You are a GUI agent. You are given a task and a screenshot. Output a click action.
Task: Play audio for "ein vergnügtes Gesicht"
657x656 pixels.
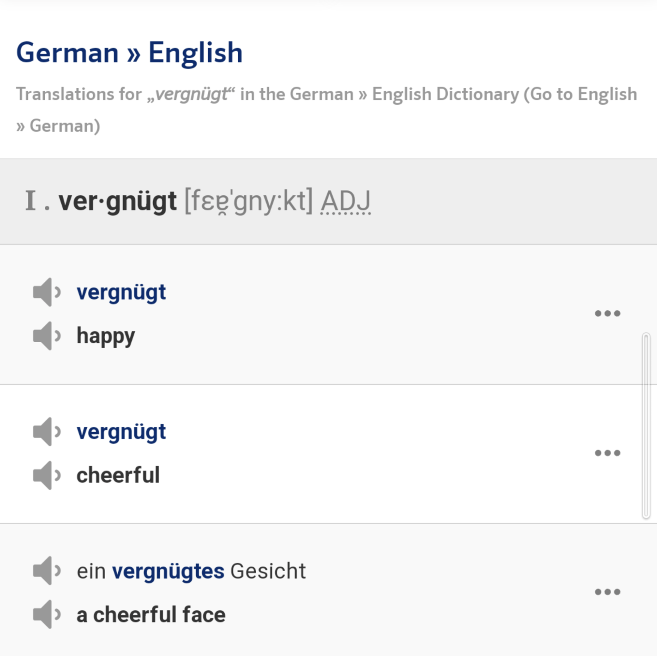[x=46, y=571]
